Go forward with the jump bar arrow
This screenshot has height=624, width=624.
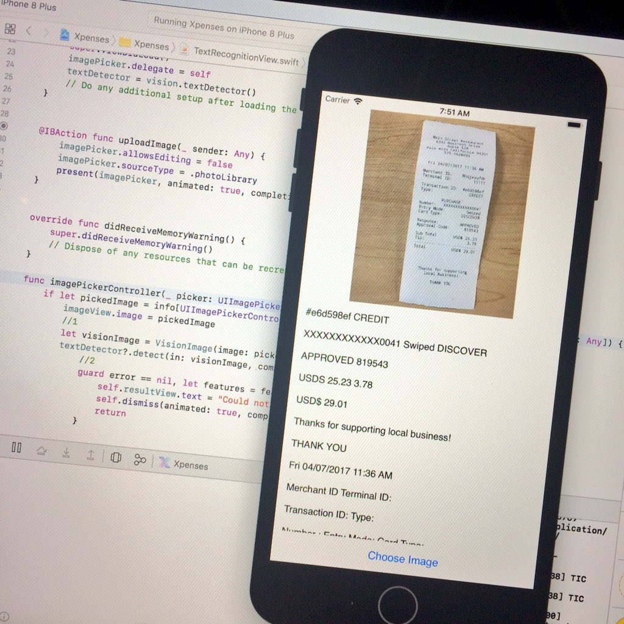click(x=45, y=32)
